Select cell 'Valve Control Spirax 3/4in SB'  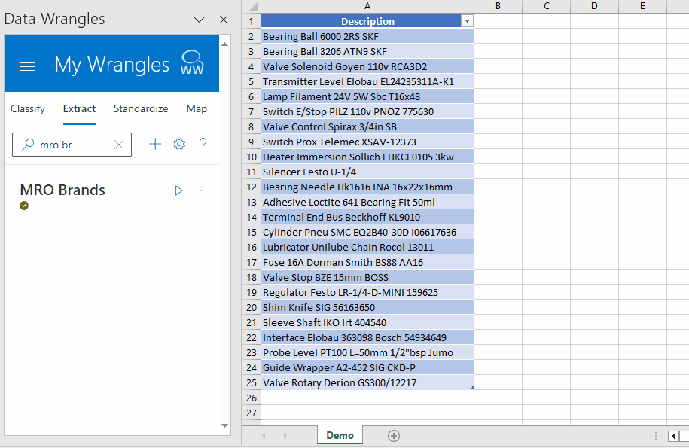click(367, 127)
